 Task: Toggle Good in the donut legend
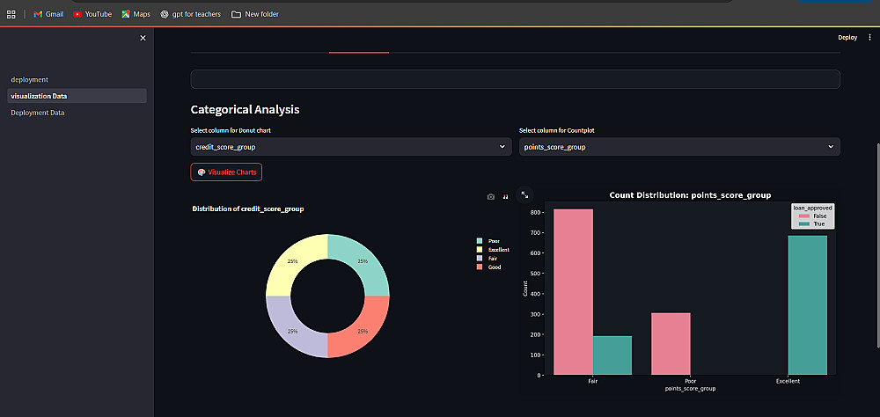488,267
